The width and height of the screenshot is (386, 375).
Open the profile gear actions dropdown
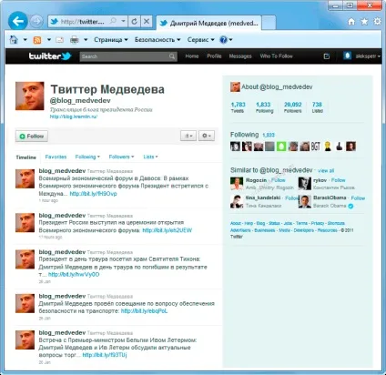click(x=207, y=136)
